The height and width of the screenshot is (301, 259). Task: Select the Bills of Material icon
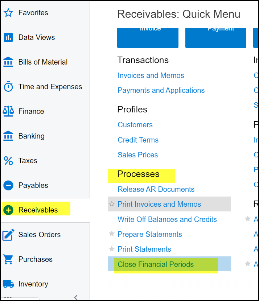(x=8, y=62)
